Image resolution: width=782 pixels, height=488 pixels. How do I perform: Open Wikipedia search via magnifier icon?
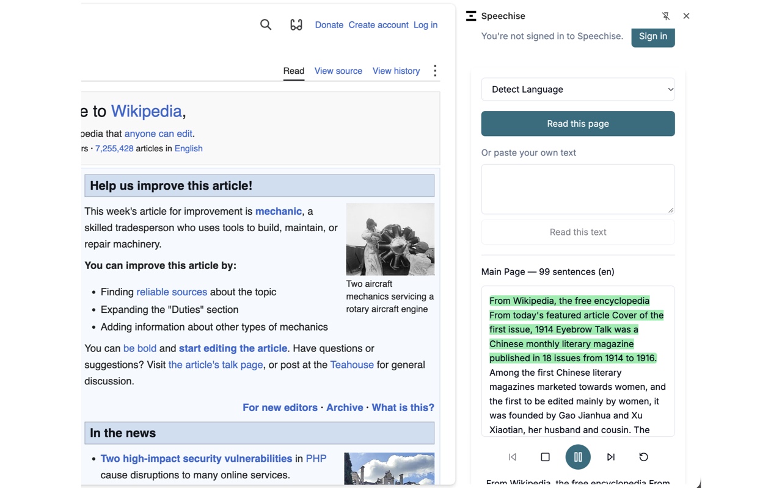tap(266, 24)
